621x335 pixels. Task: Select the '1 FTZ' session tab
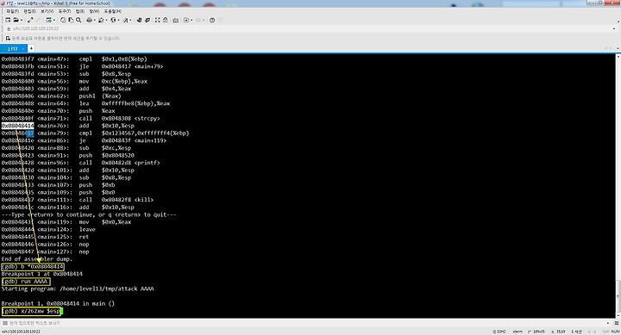13,48
